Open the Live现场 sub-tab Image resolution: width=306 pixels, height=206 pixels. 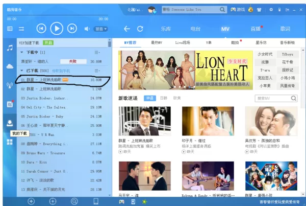point(183,42)
